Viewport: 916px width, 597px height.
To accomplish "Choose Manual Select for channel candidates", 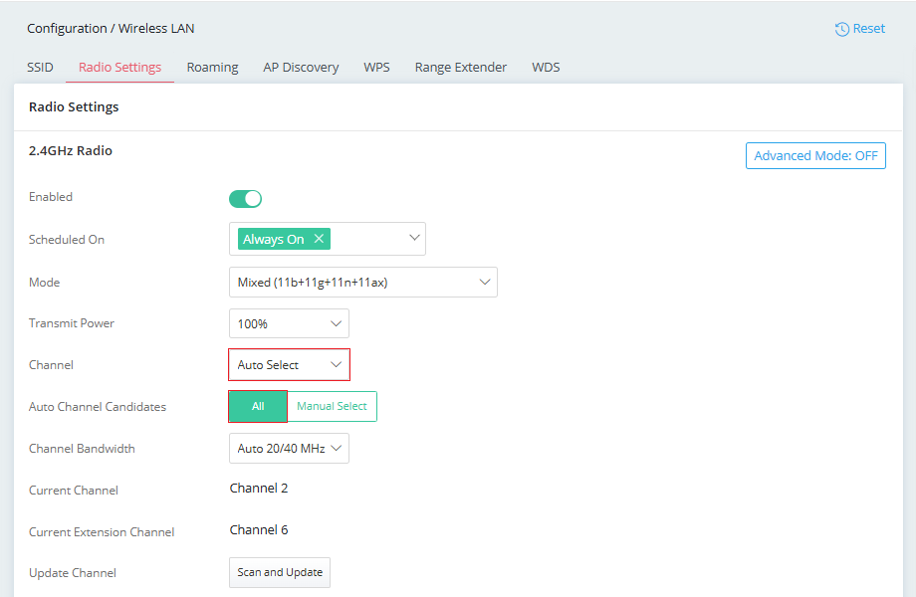I will point(332,406).
